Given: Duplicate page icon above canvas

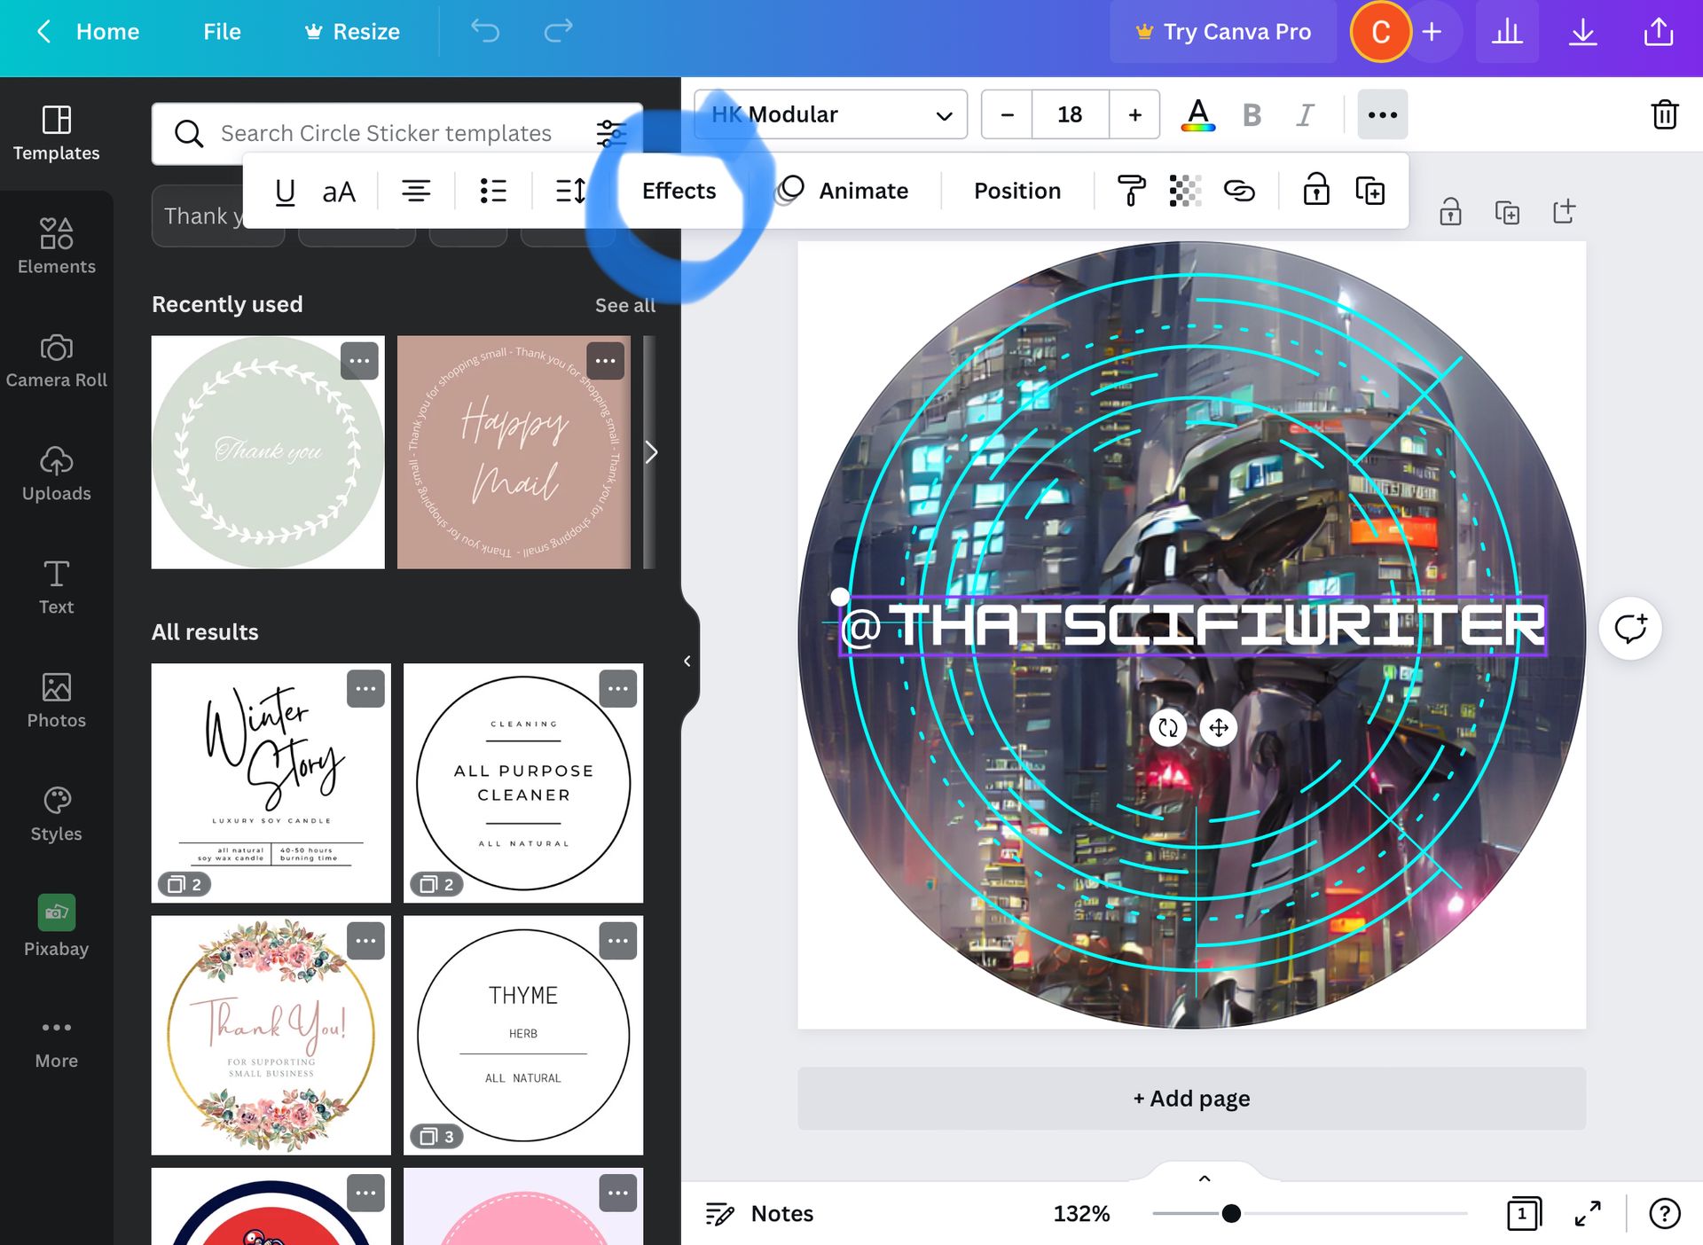Looking at the screenshot, I should pyautogui.click(x=1507, y=212).
